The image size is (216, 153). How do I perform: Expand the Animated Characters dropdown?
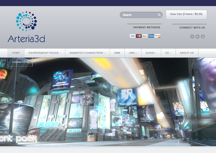coord(88,53)
